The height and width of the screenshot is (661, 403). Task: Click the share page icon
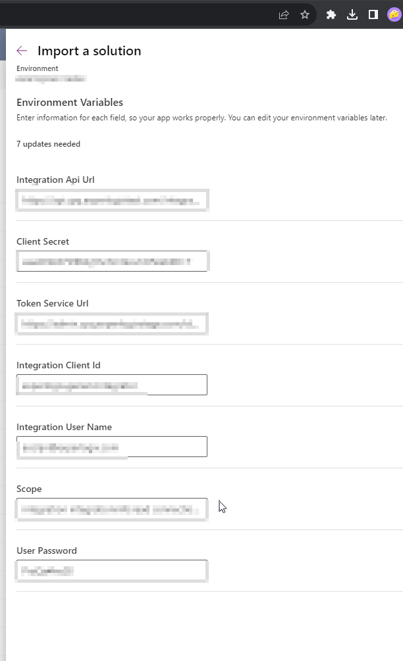(x=284, y=15)
